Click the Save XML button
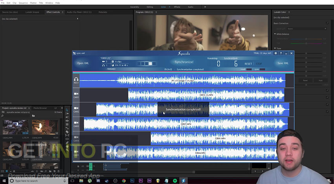334x184 pixels. tap(283, 63)
